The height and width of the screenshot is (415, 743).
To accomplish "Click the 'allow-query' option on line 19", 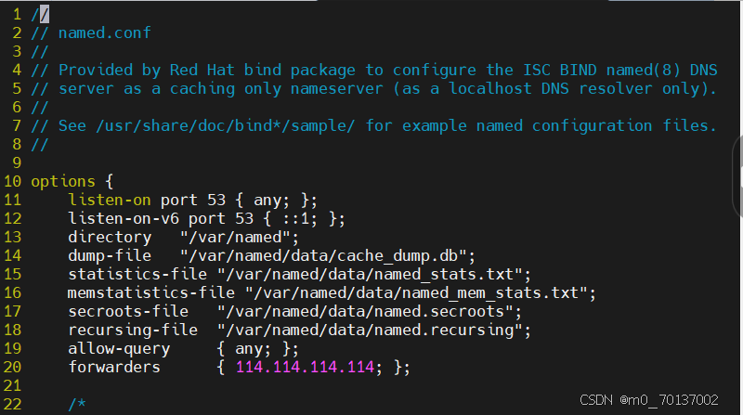I will pyautogui.click(x=119, y=349).
